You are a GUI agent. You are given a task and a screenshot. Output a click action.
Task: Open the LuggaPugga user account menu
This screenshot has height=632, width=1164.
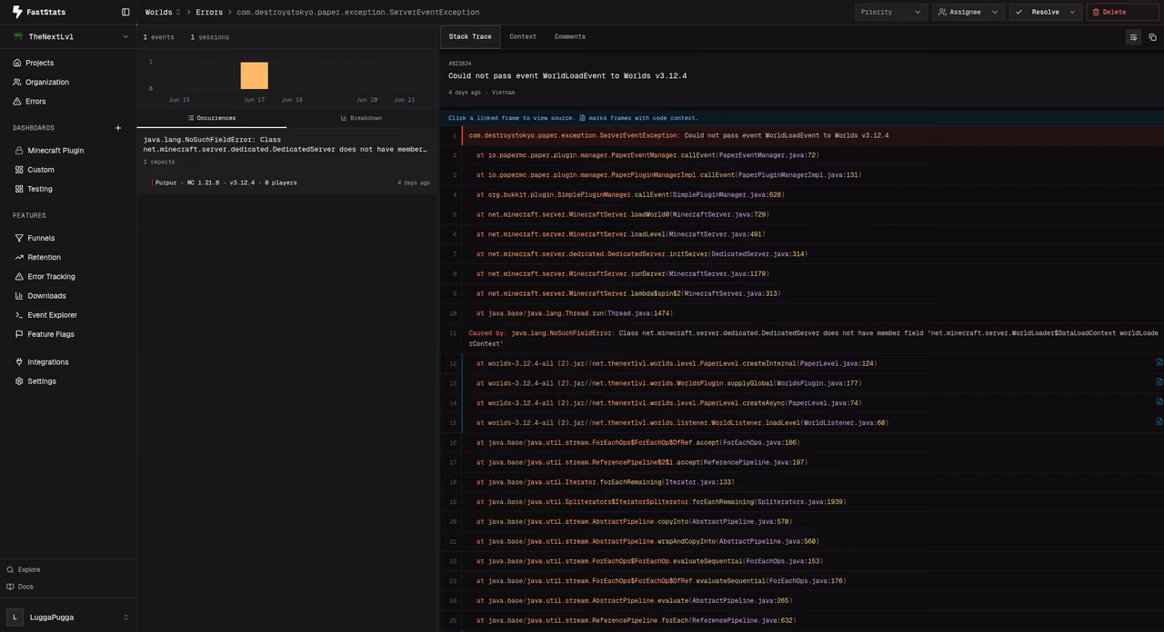[x=68, y=617]
